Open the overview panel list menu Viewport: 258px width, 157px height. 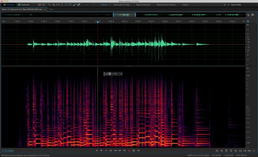coord(252,15)
